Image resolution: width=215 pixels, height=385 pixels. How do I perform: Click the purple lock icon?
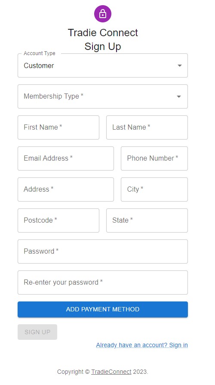coord(103,14)
